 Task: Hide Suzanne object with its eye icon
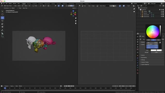[x=161, y=13]
